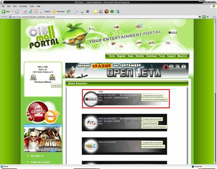Open the Favorites star icon
217x169 pixels.
click(x=54, y=11)
